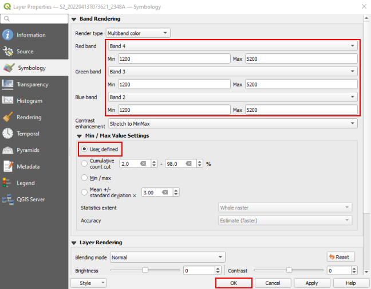371x289 pixels.
Task: Select the Rendering paintbrush icon
Action: (8, 117)
